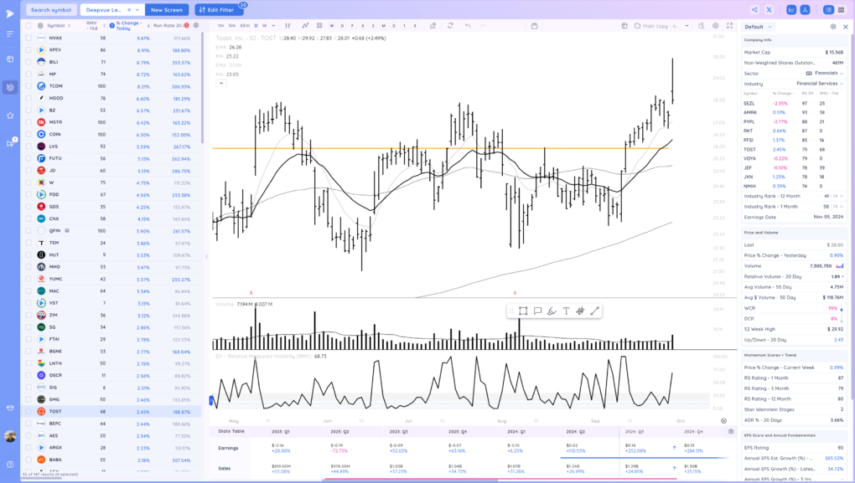Pick the brush drawing tool
The height and width of the screenshot is (483, 855).
point(552,311)
